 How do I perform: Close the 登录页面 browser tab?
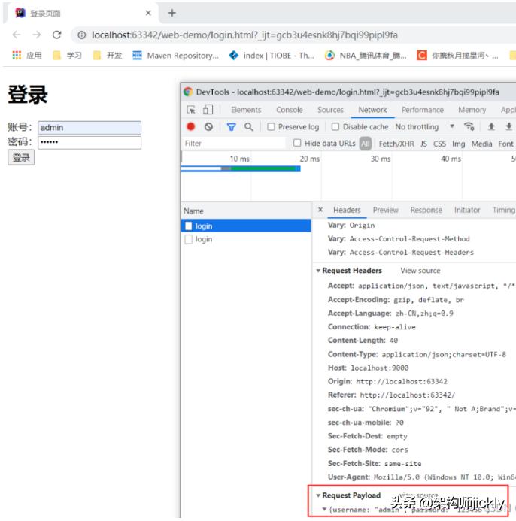pos(148,13)
